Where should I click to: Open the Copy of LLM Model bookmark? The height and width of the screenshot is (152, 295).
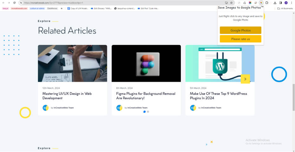click(x=78, y=9)
